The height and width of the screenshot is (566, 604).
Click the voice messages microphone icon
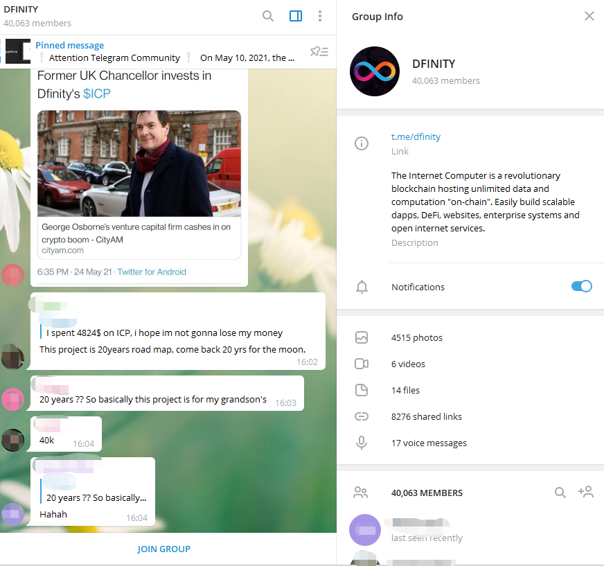(362, 443)
